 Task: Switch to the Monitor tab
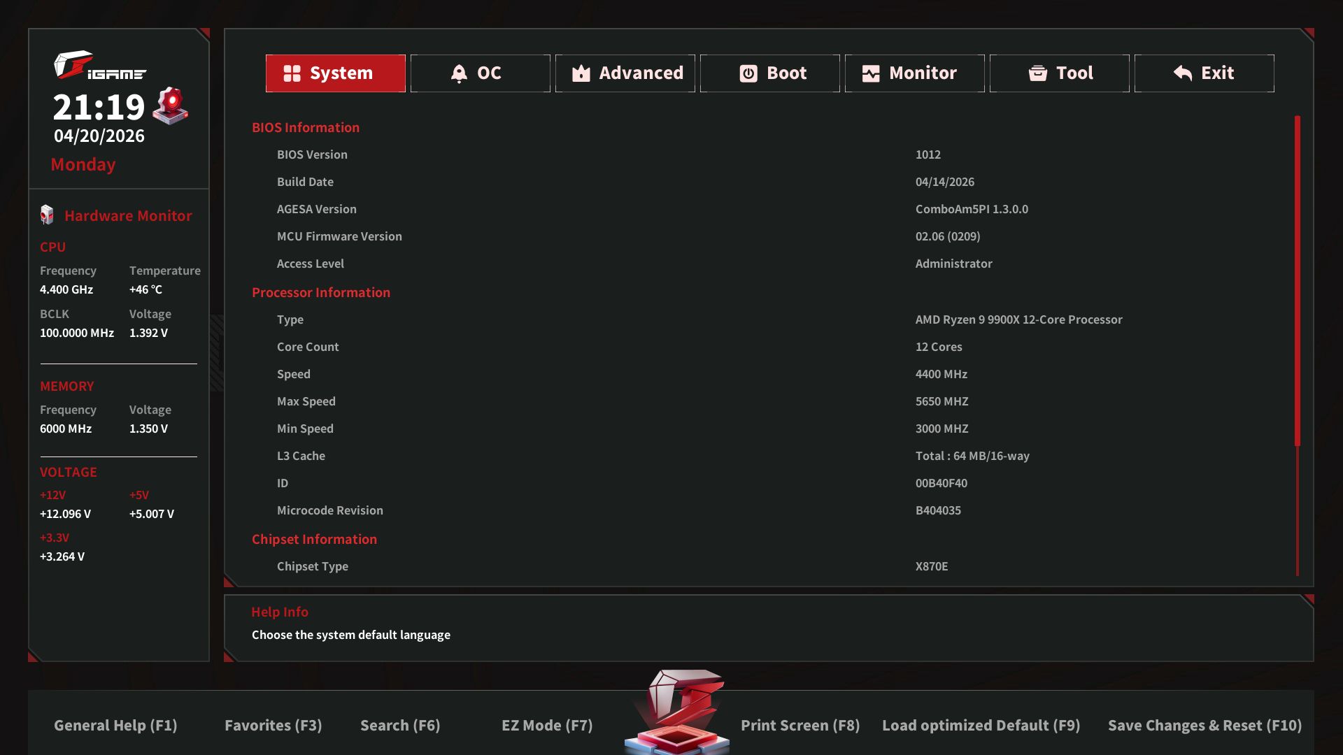pos(915,73)
